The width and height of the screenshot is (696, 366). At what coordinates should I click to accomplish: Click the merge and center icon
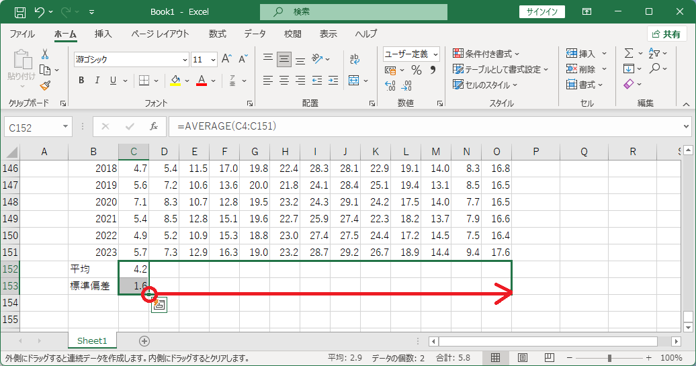[354, 81]
